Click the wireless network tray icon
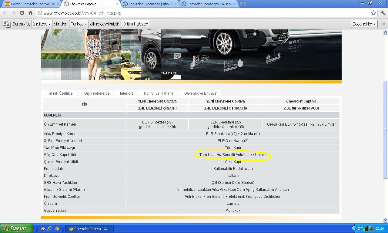 point(360,228)
